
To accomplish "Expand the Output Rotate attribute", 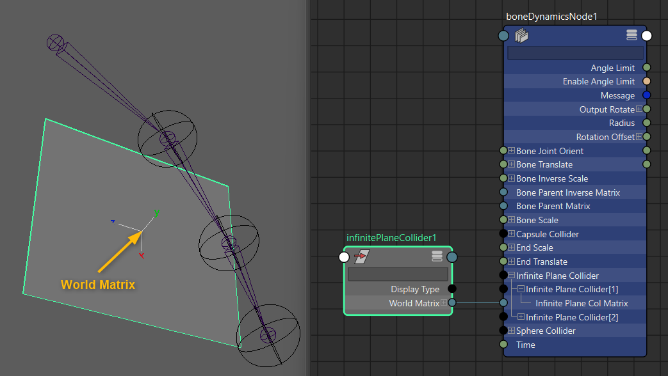I will tap(639, 109).
